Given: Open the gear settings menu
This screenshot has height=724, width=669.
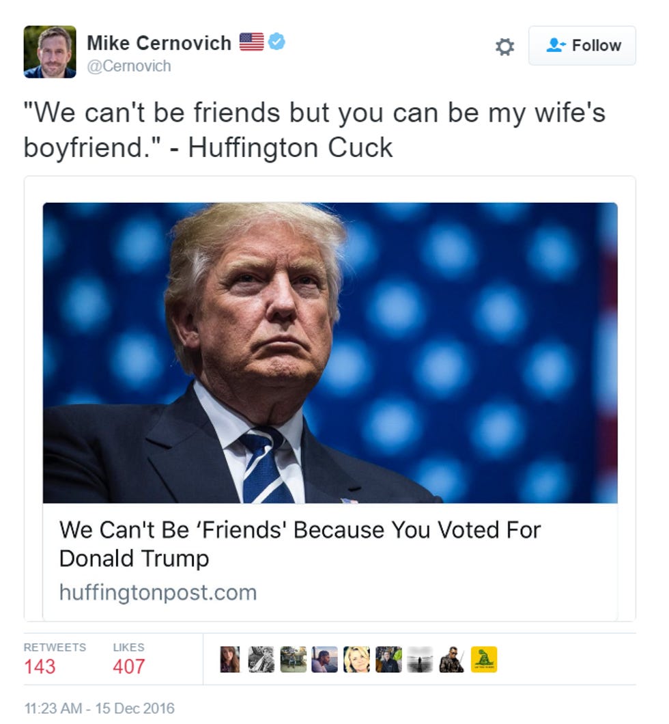Looking at the screenshot, I should tap(504, 46).
